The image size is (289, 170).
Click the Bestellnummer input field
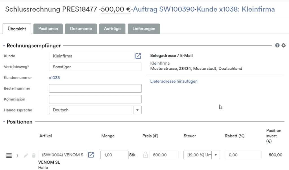pos(95,88)
